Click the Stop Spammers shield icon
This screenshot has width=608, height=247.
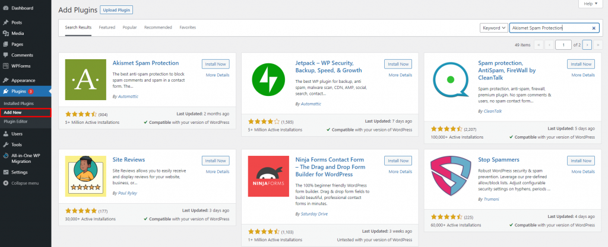451,177
